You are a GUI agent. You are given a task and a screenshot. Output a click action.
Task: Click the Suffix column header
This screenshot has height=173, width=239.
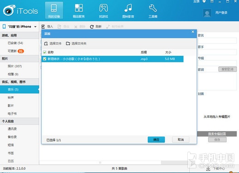(143, 52)
